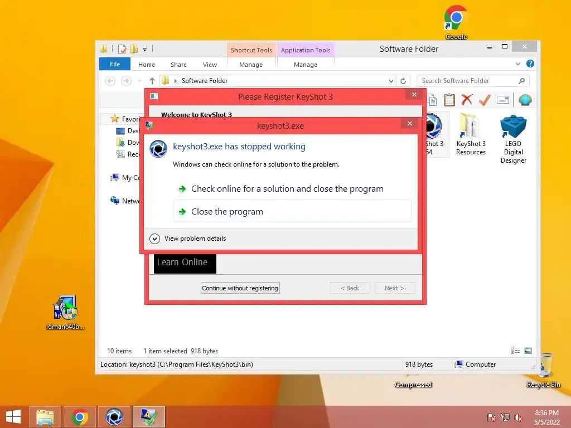Screen dimensions: 571x428
Task: Click the Windows Start button
Action: [x=13, y=417]
